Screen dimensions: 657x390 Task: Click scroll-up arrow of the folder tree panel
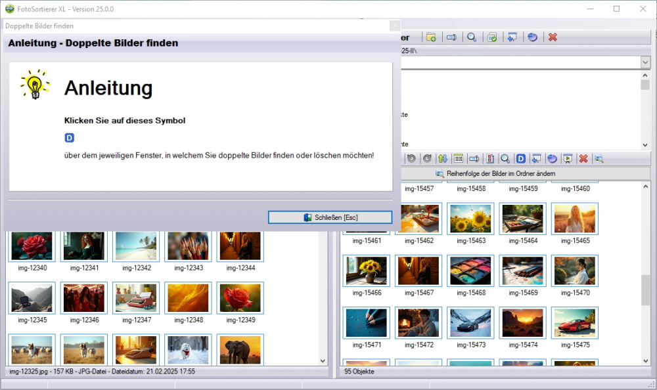645,76
